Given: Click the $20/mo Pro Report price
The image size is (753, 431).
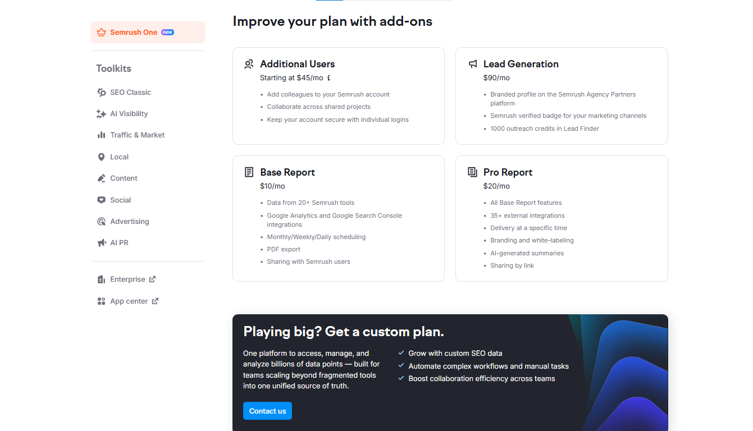Looking at the screenshot, I should click(496, 186).
